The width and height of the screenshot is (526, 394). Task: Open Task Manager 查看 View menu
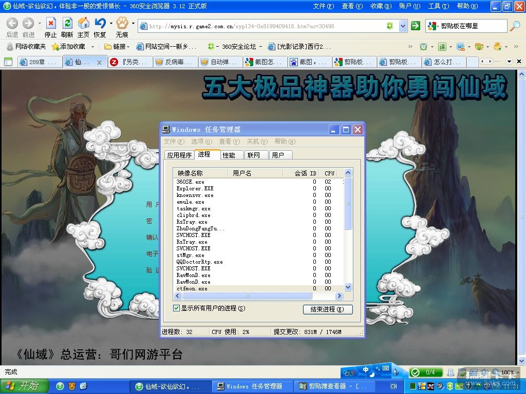click(230, 142)
